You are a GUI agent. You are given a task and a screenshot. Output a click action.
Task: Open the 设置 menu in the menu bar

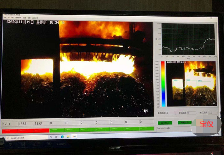[24, 18]
